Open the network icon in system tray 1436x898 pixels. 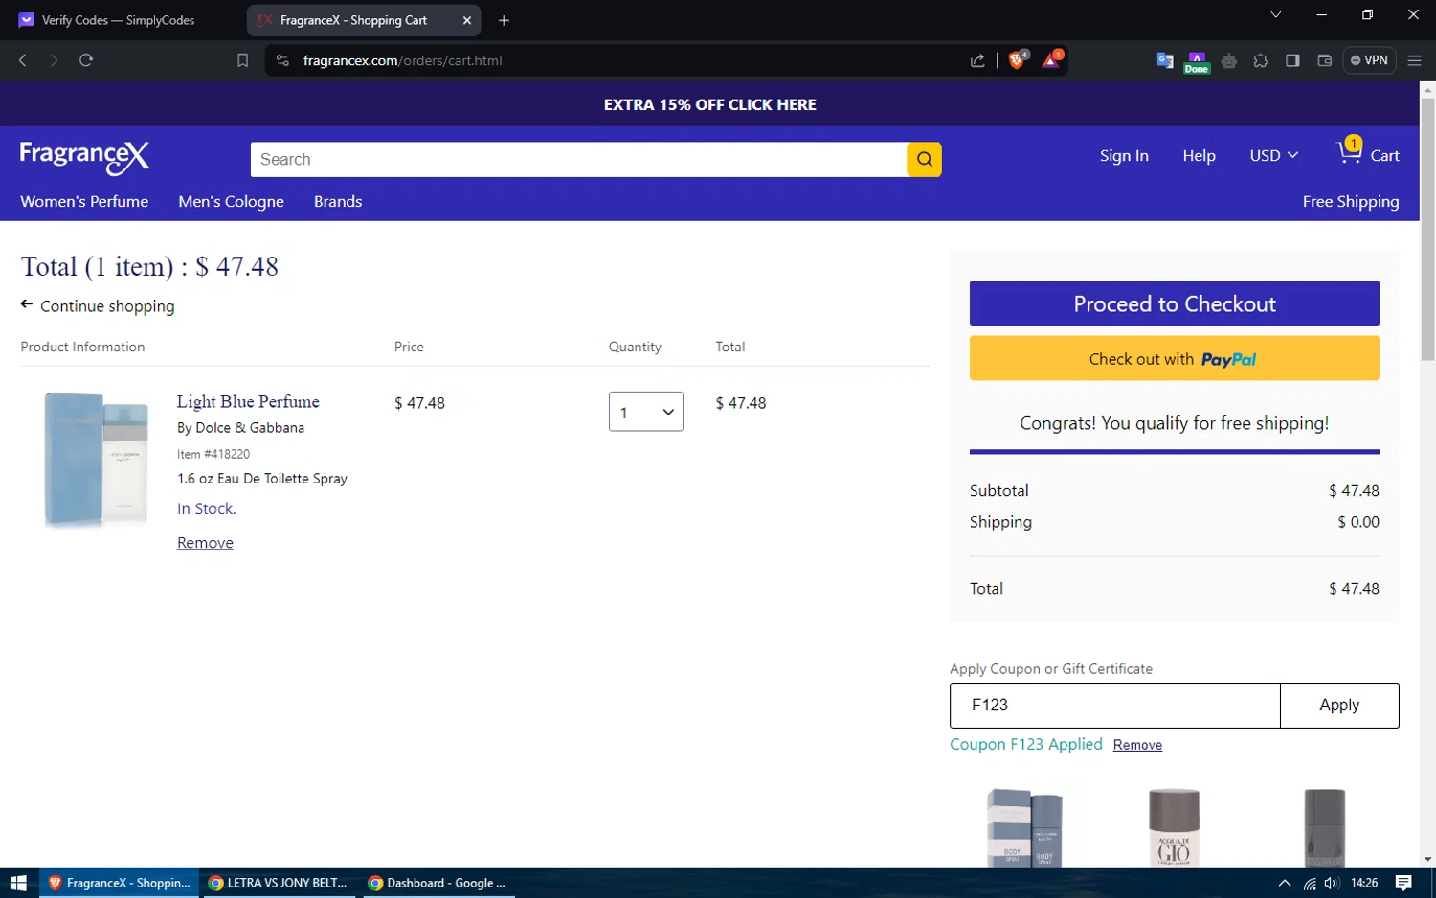coord(1310,883)
